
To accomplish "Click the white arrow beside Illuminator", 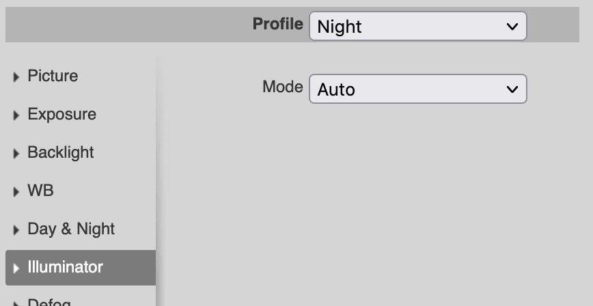I will tap(16, 268).
